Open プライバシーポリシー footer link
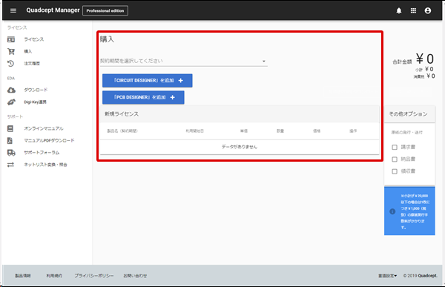This screenshot has height=287, width=445. (94, 276)
